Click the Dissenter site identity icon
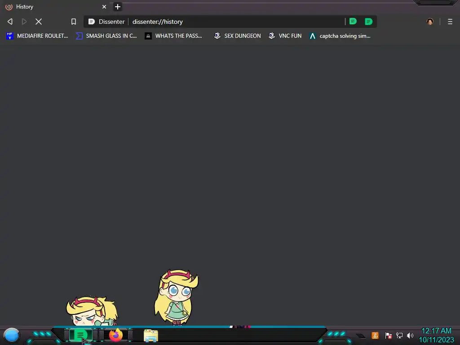 [92, 22]
